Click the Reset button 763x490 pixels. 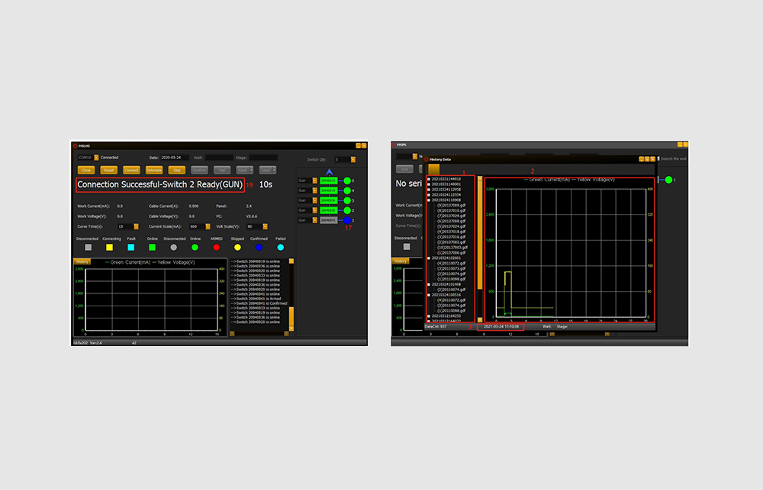(108, 170)
